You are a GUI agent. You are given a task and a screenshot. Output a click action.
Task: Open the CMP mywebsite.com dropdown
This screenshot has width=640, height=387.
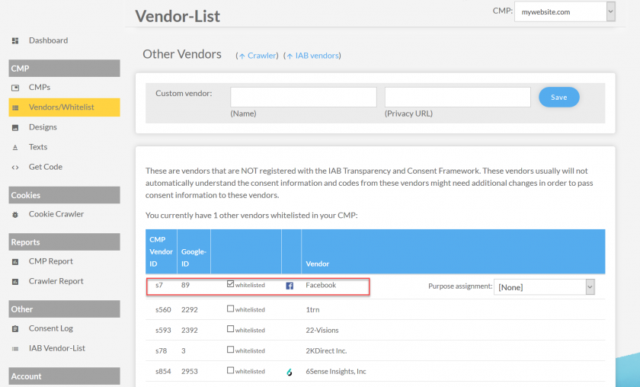tap(565, 12)
